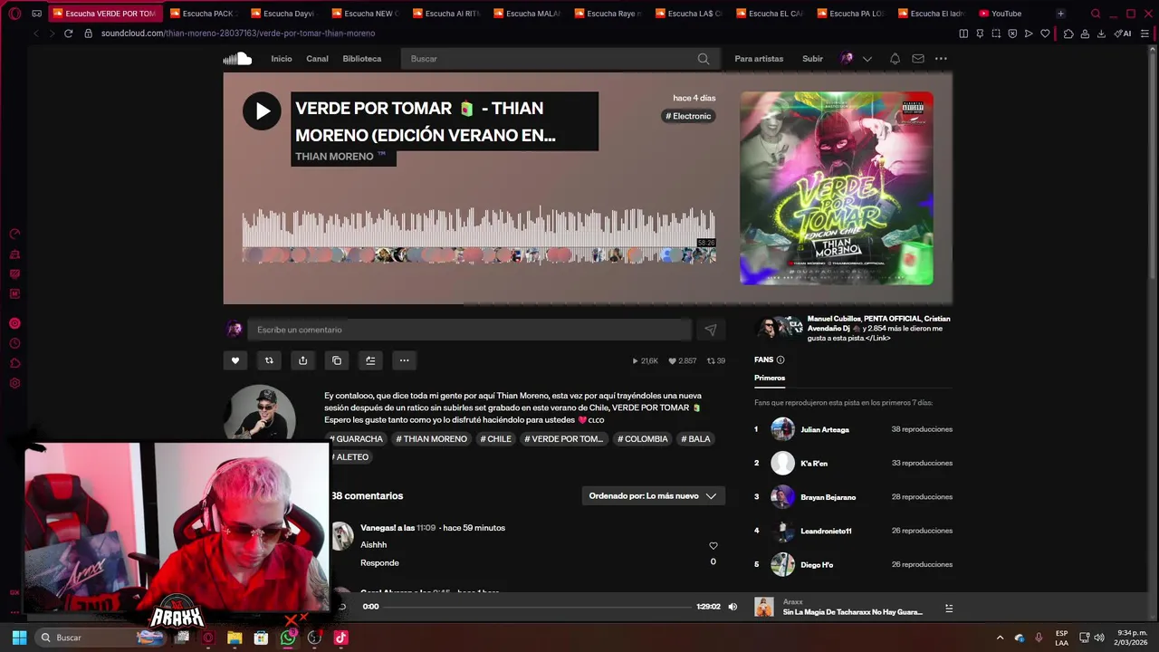The width and height of the screenshot is (1159, 652).
Task: Open the 'Ordenado por: Lo más nuevo' dropdown
Action: pos(653,496)
